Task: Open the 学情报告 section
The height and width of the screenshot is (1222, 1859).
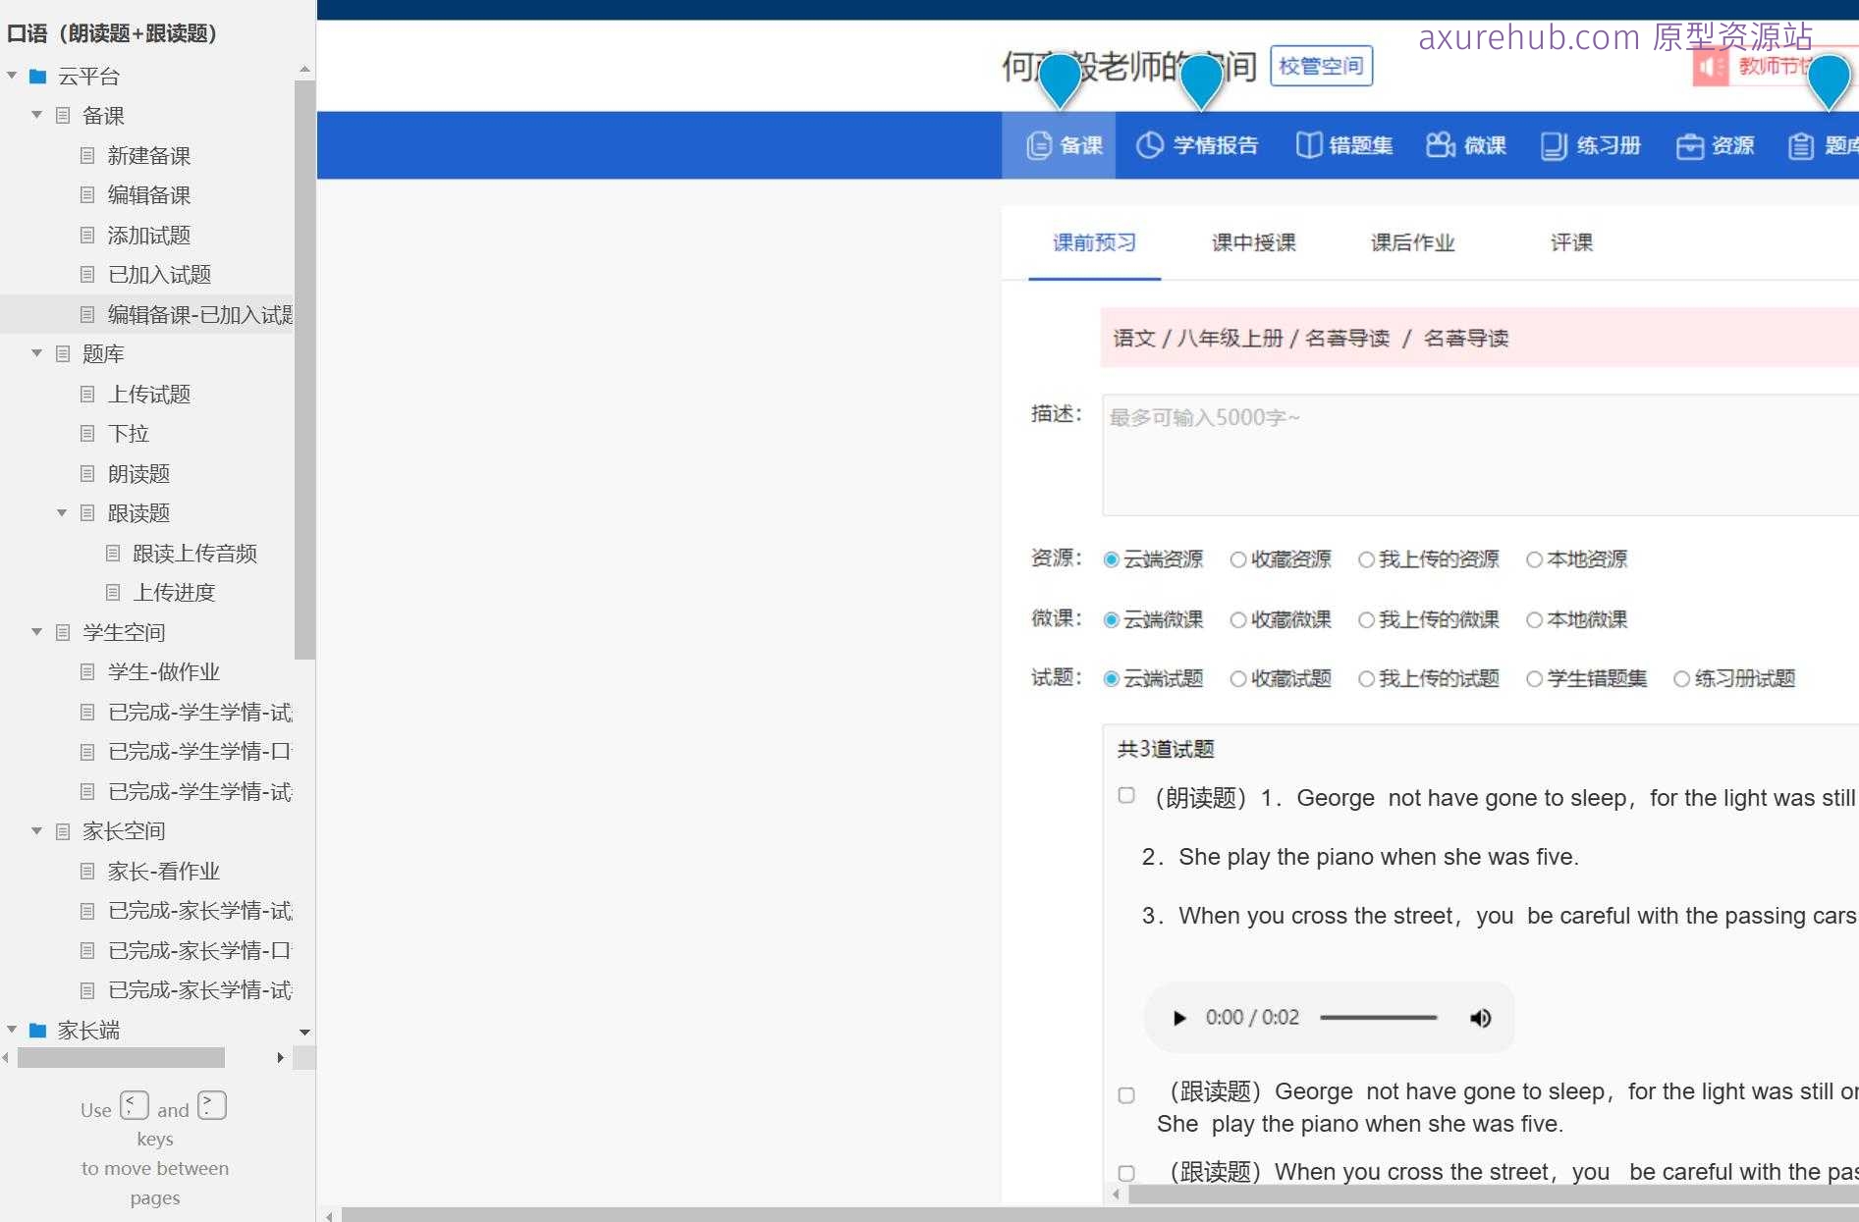Action: pos(1199,145)
